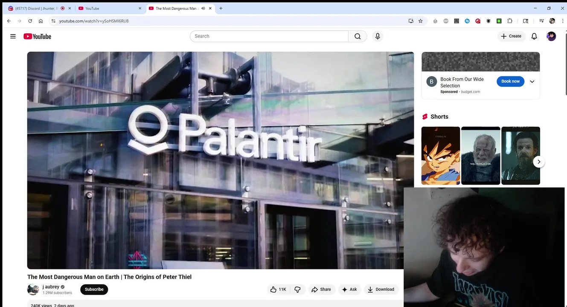Viewport: 567px width, 307px height.
Task: Click the video title text
Action: pyautogui.click(x=109, y=277)
